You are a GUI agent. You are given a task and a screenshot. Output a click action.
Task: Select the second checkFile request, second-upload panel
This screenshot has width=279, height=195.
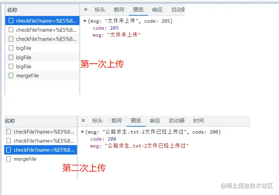[40, 141]
